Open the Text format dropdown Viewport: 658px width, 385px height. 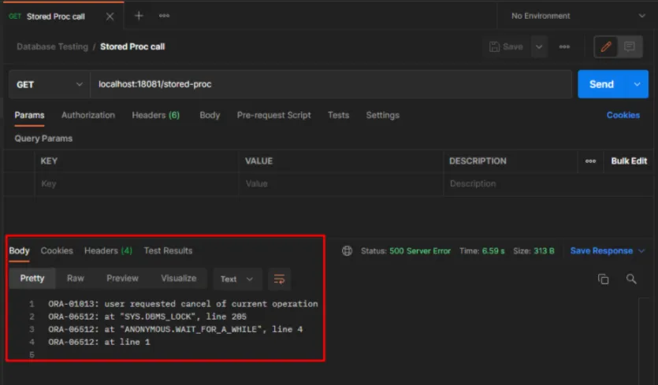pyautogui.click(x=237, y=279)
